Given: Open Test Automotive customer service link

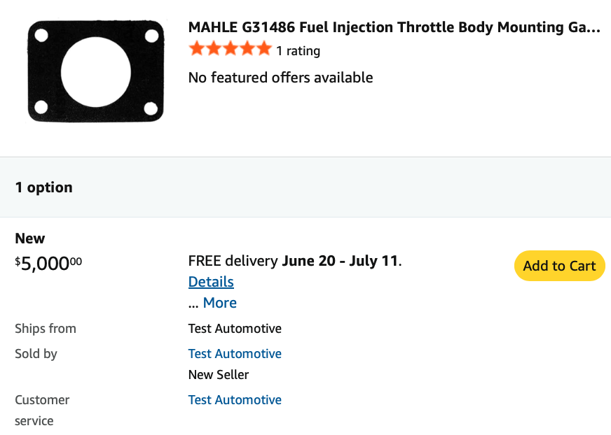Looking at the screenshot, I should tap(235, 400).
